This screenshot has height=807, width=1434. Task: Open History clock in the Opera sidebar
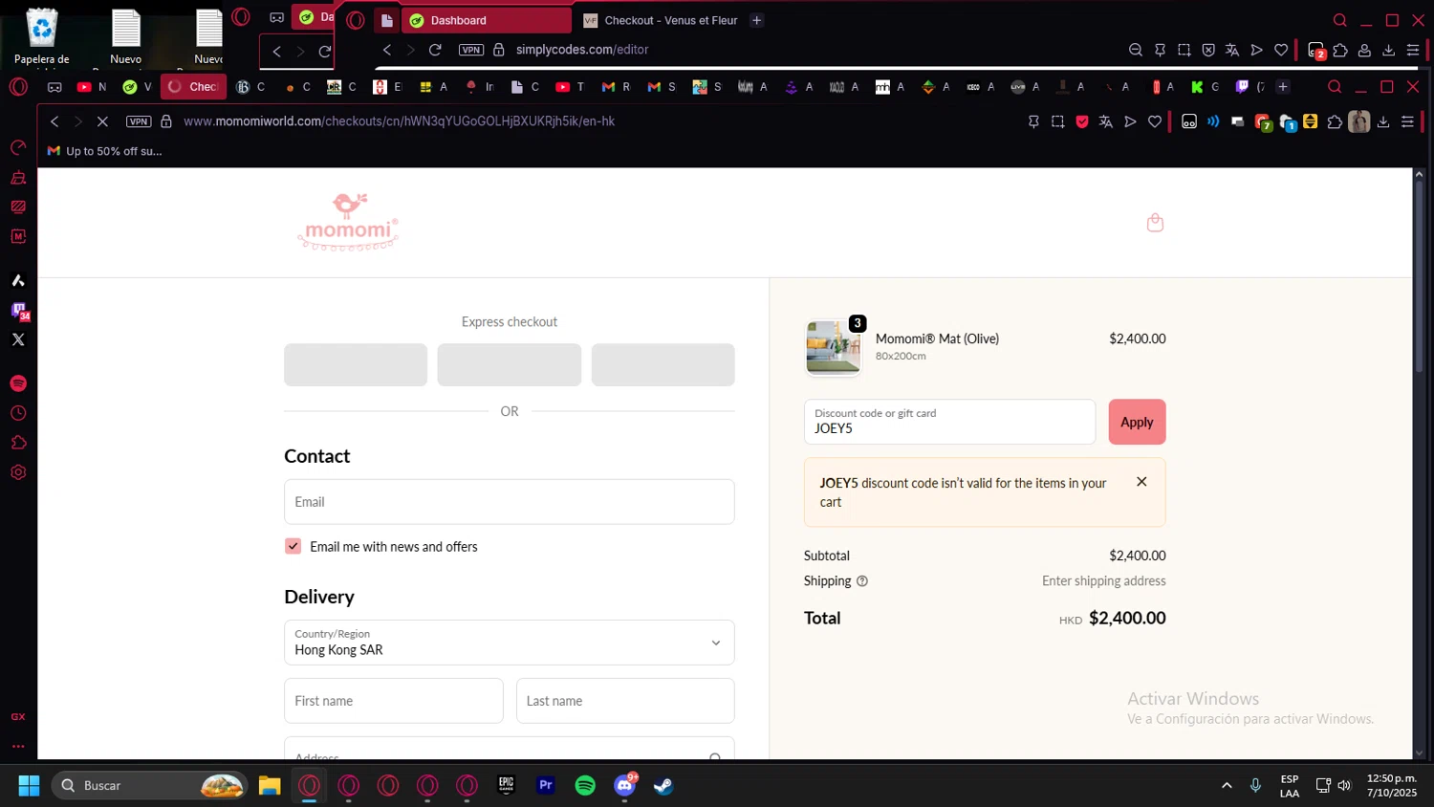pyautogui.click(x=18, y=413)
